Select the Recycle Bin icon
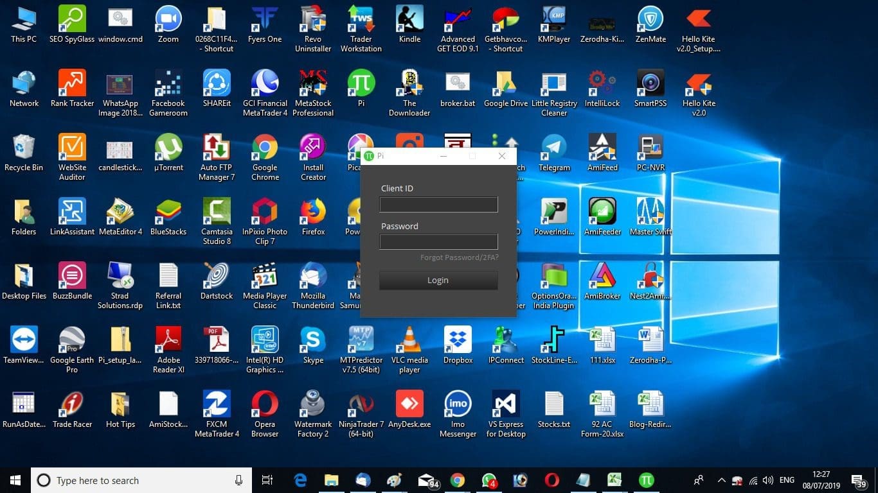The image size is (878, 493). point(24,153)
